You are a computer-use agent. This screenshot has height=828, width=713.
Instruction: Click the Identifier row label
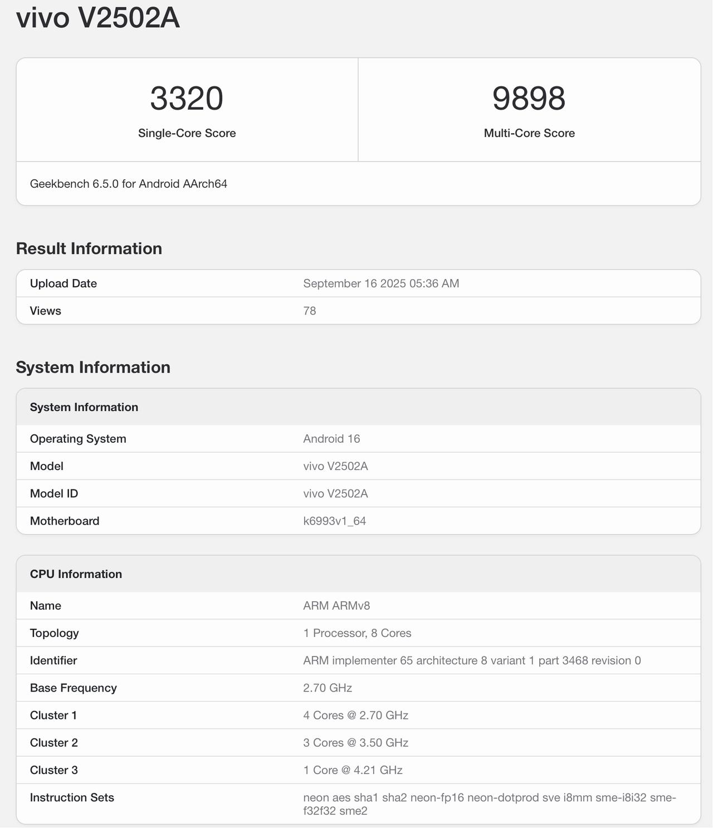[x=53, y=660]
